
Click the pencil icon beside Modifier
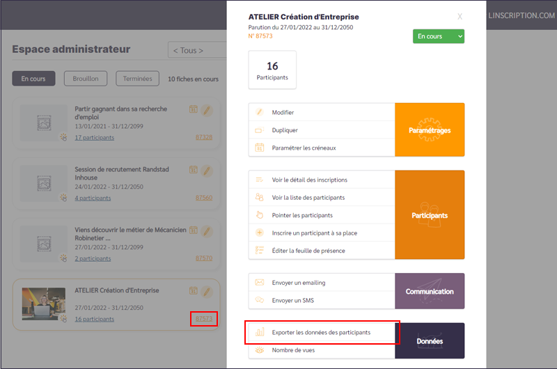[x=259, y=112]
